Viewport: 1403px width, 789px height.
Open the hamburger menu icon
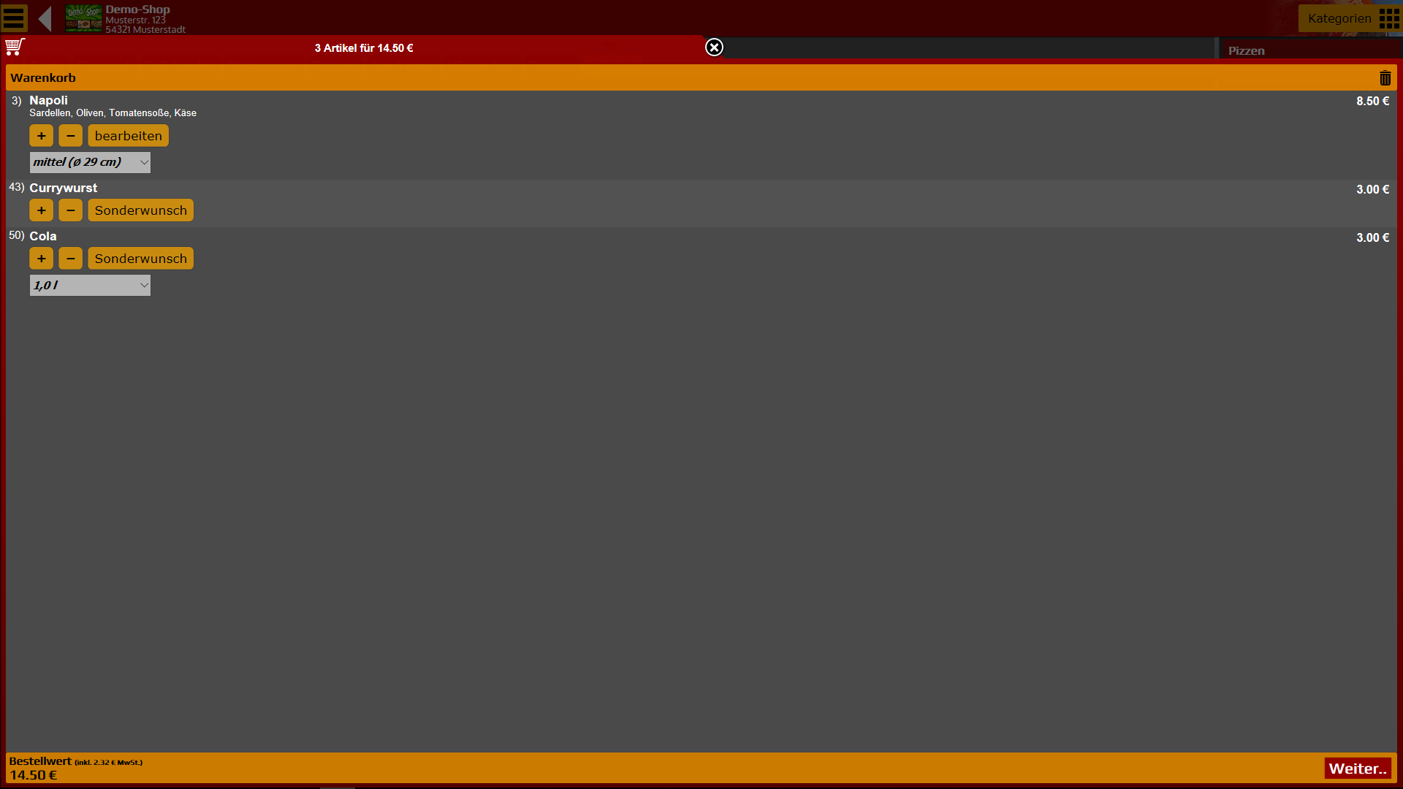14,18
